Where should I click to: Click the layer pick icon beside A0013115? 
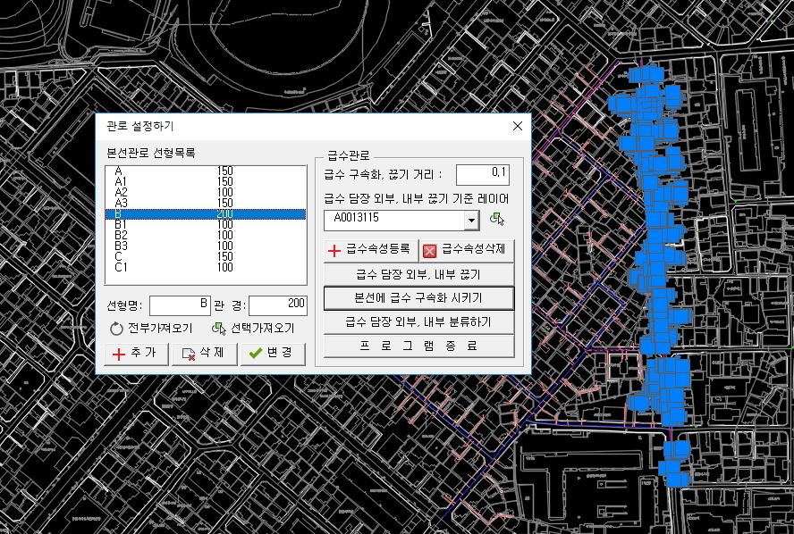pos(497,219)
